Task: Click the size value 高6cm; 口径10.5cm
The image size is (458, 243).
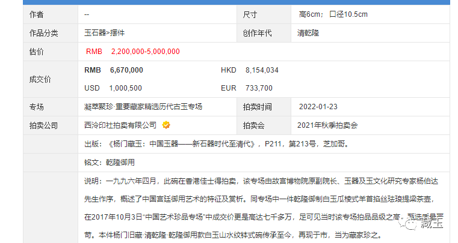Action: (333, 14)
